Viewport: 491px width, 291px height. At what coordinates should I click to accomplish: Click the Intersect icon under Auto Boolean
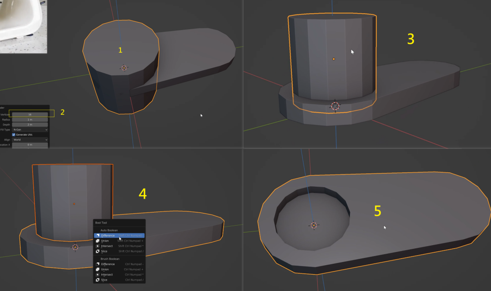97,246
